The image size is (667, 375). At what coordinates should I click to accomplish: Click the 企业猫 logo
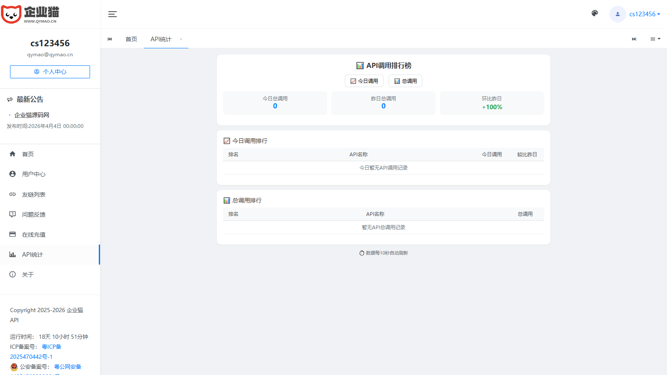[30, 15]
